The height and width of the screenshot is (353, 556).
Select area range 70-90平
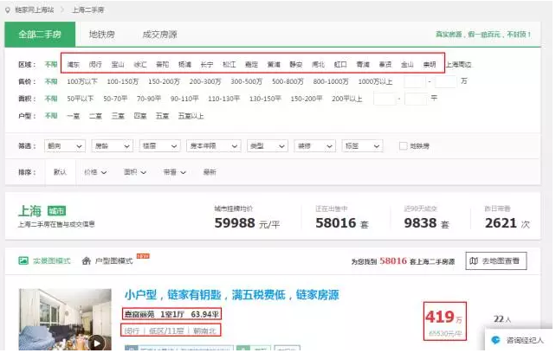(149, 99)
